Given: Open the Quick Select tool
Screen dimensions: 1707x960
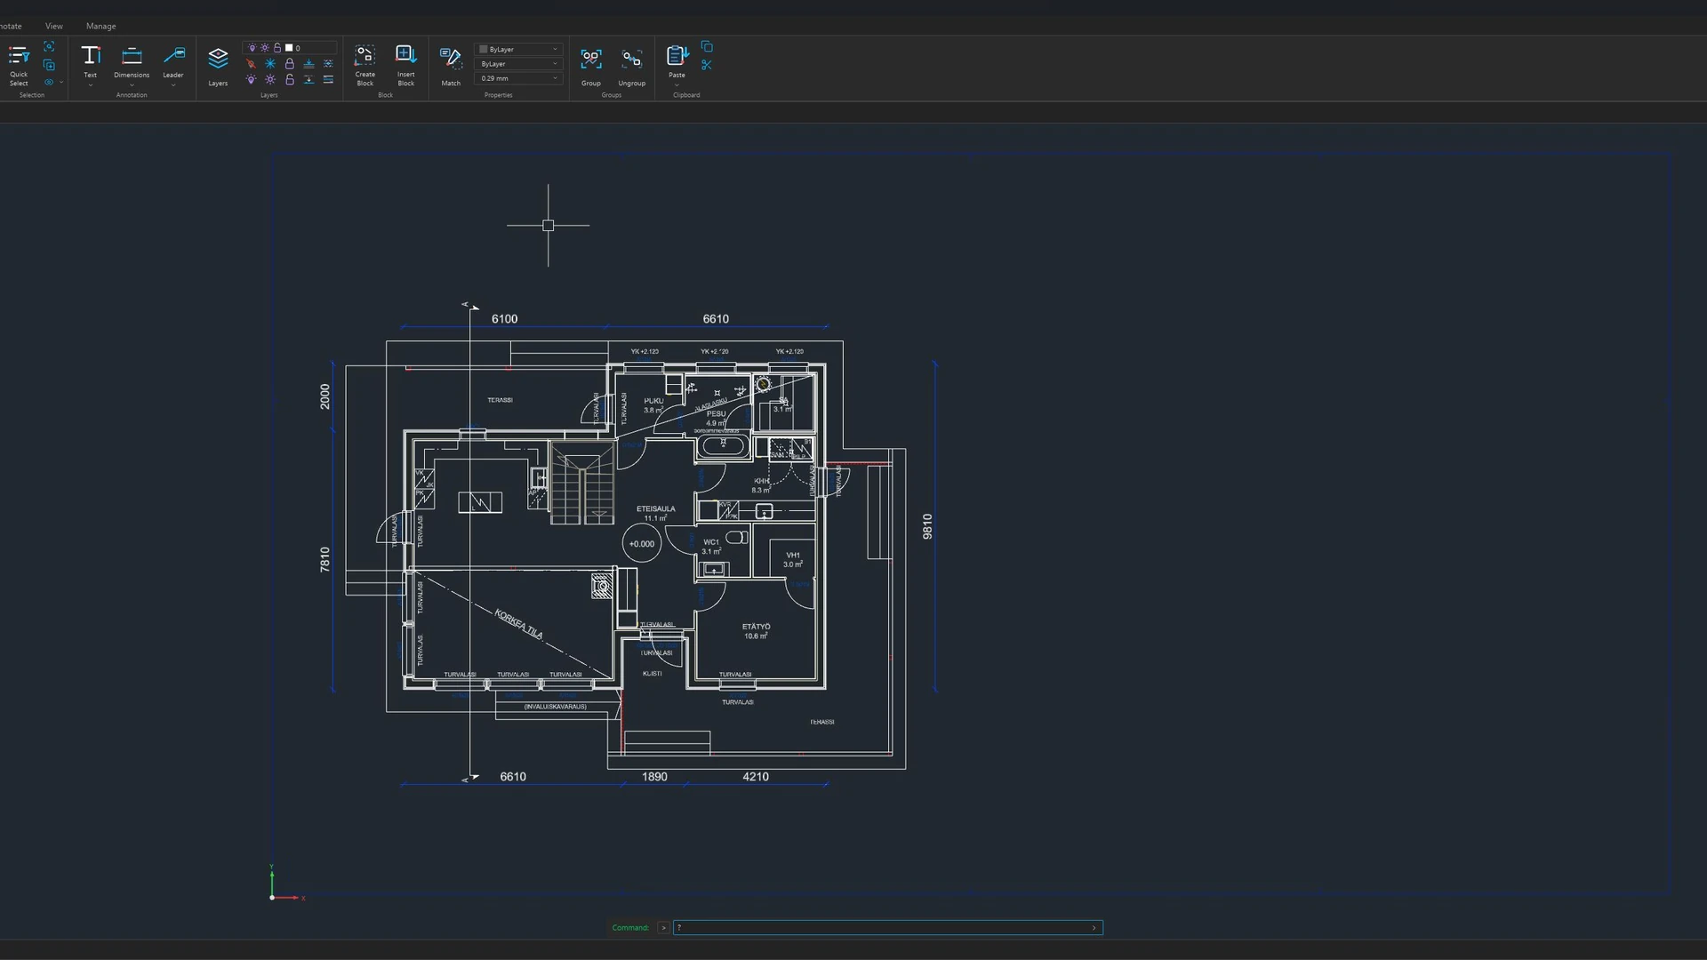Looking at the screenshot, I should [x=19, y=66].
